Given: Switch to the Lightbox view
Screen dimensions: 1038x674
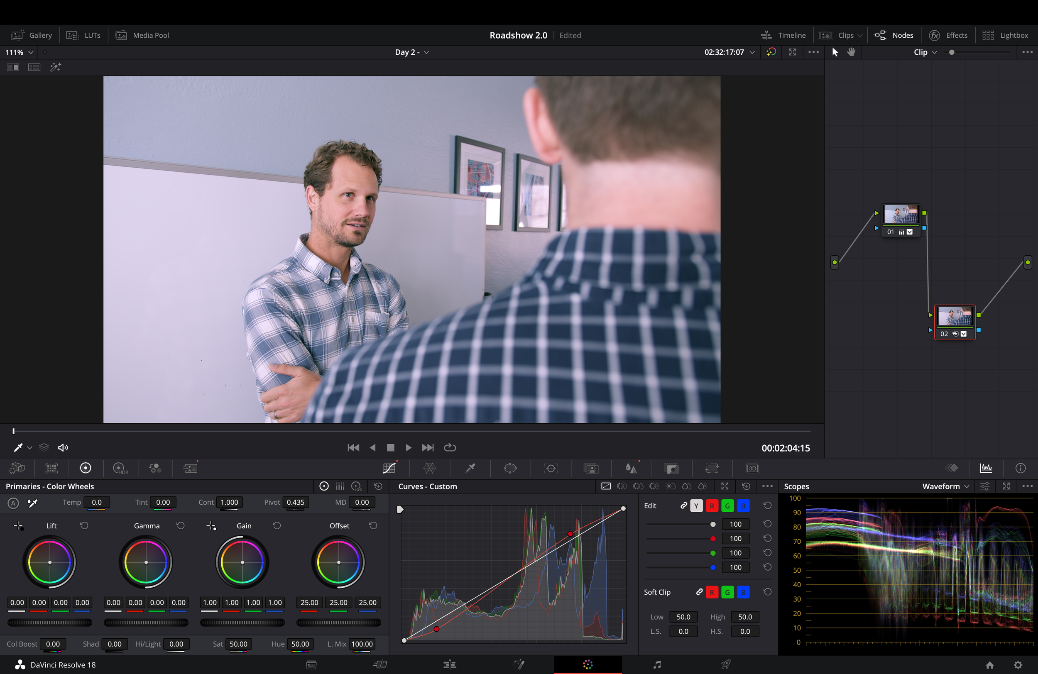Looking at the screenshot, I should [x=1005, y=35].
